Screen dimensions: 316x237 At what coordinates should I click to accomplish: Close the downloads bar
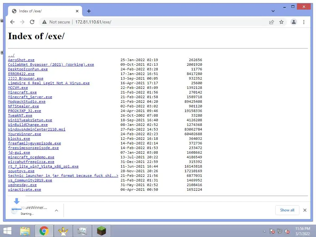[305, 210]
